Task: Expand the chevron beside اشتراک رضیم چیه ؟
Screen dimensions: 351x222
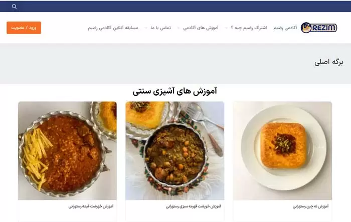Action: click(226, 28)
